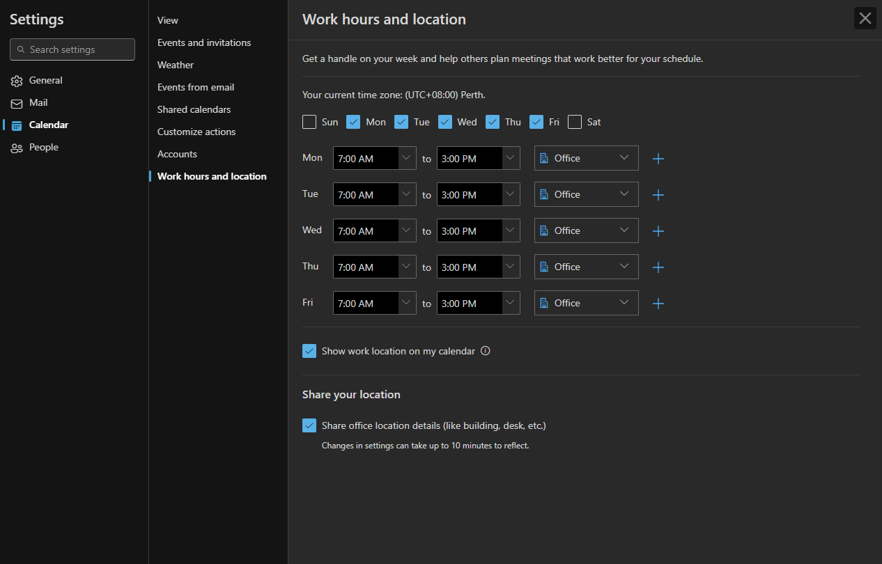Open Friday location dropdown

point(587,303)
